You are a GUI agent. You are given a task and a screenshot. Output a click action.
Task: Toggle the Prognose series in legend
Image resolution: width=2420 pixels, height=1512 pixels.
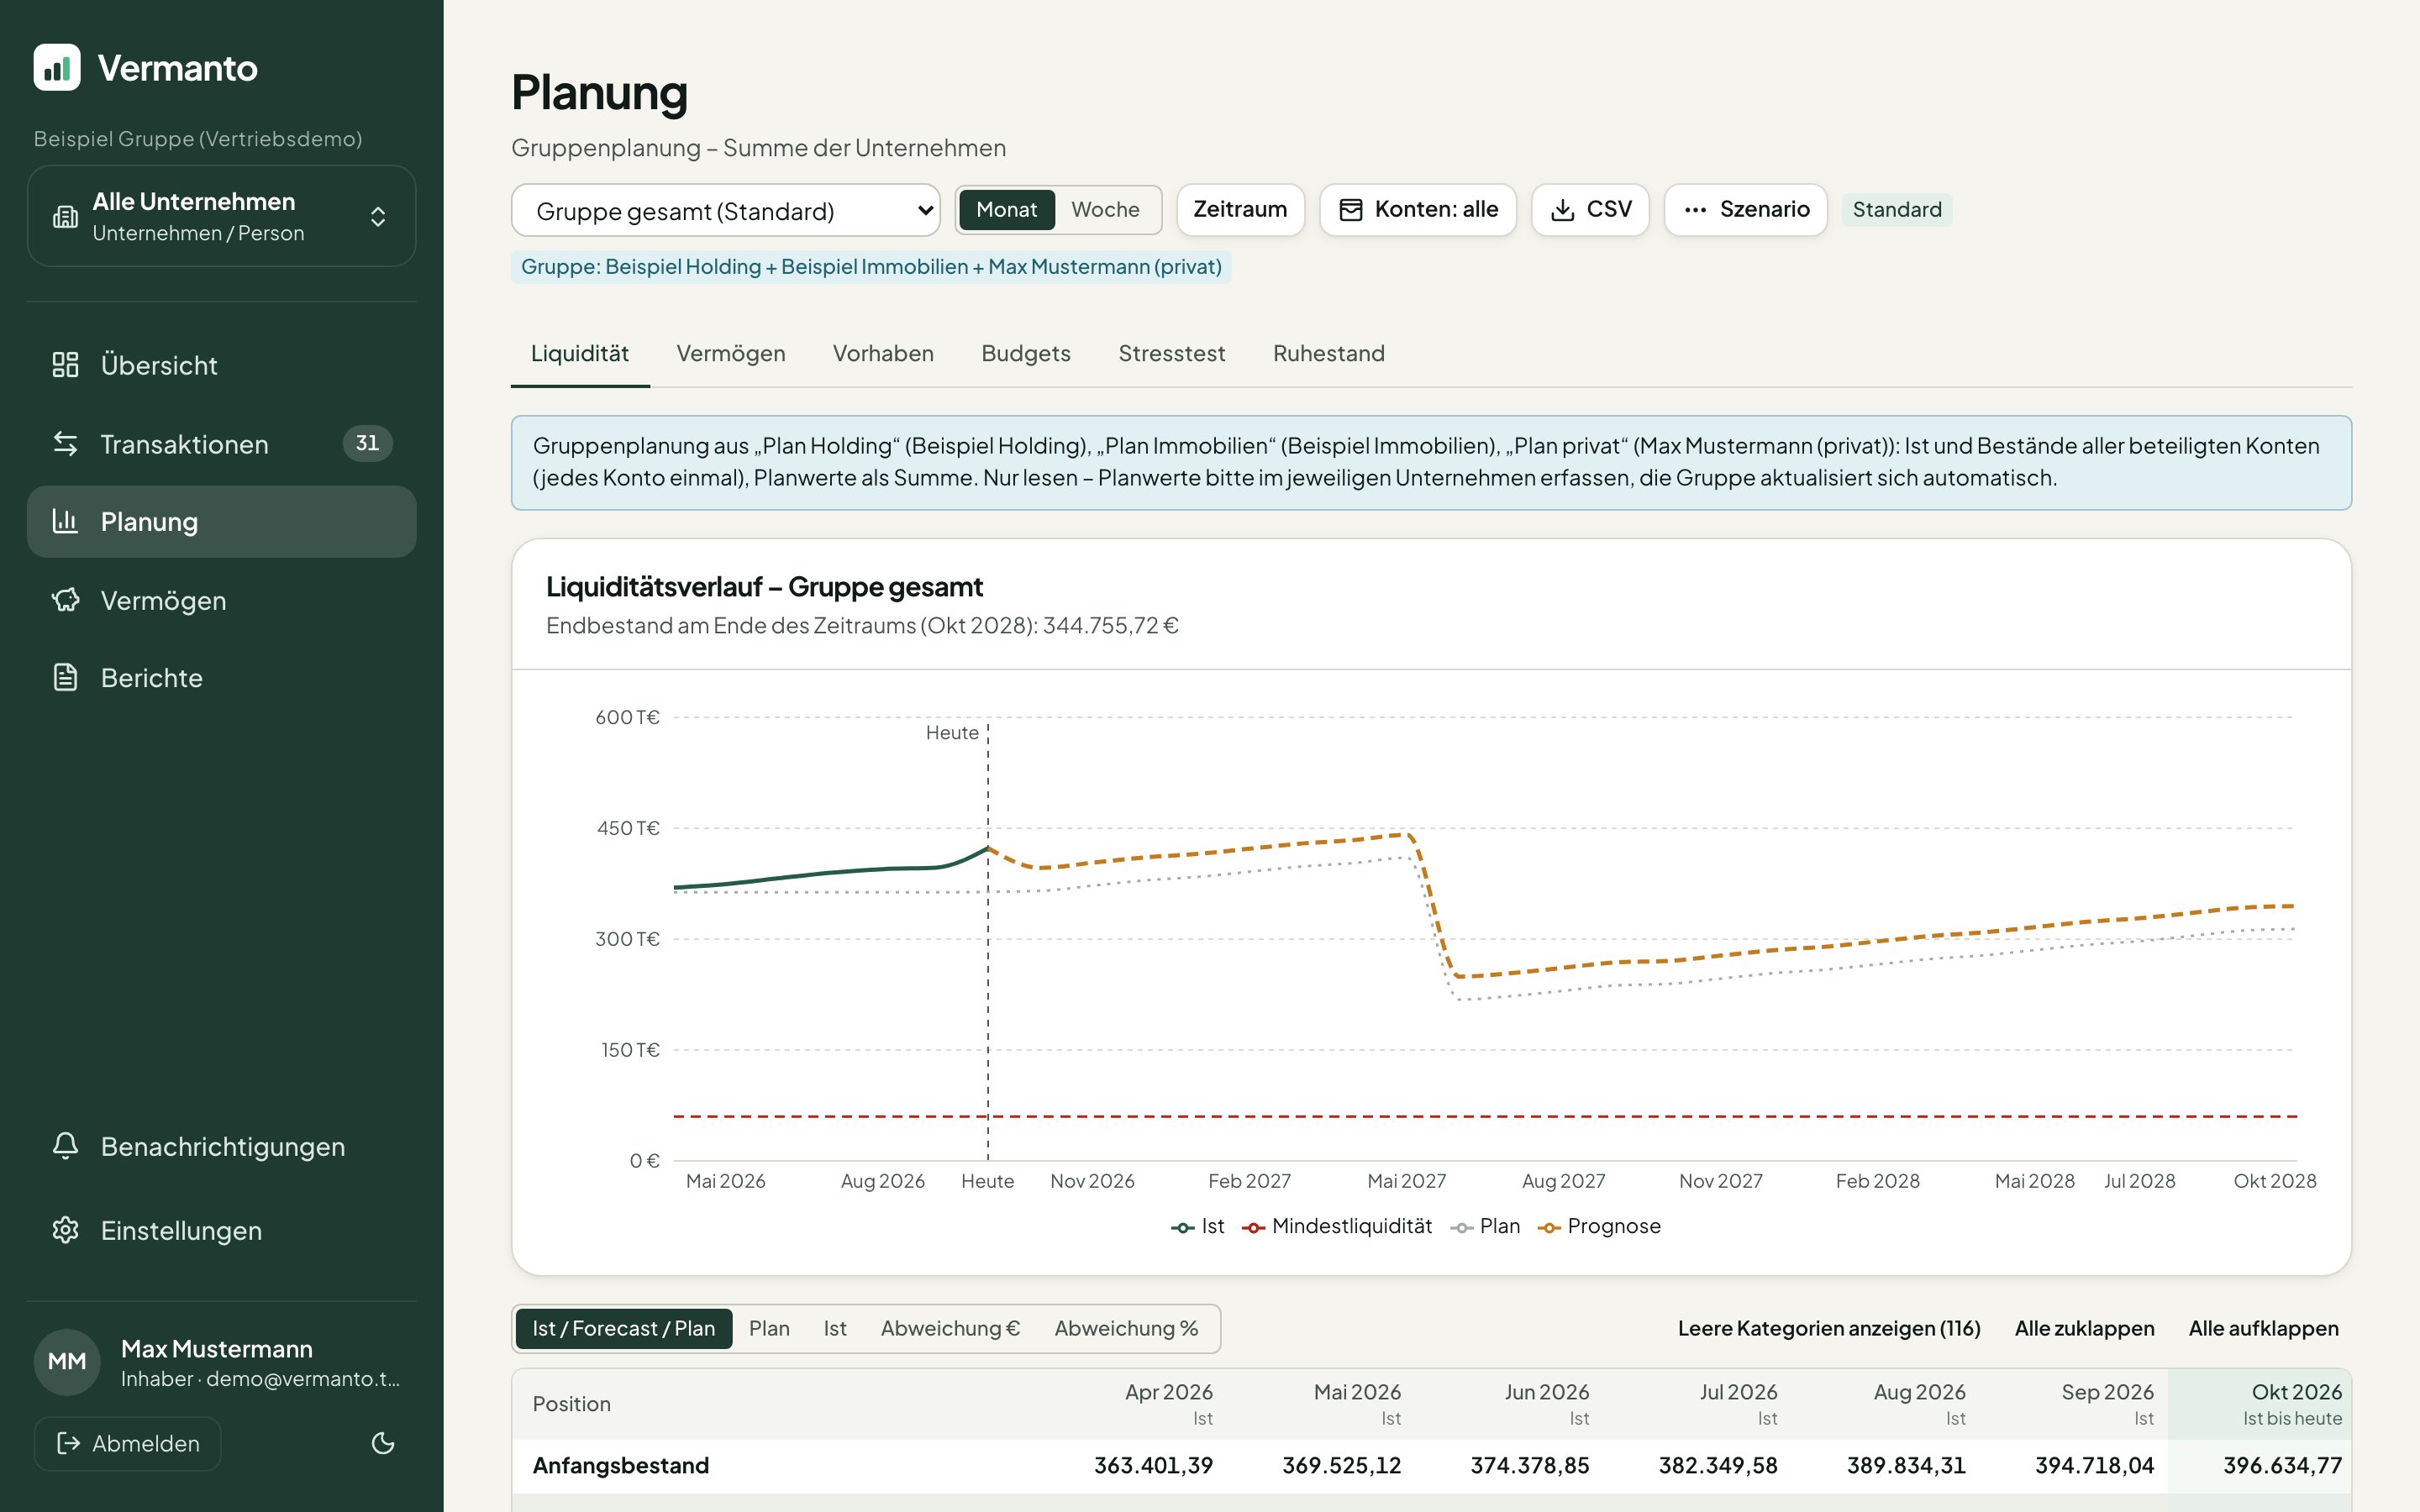[x=1599, y=1226]
